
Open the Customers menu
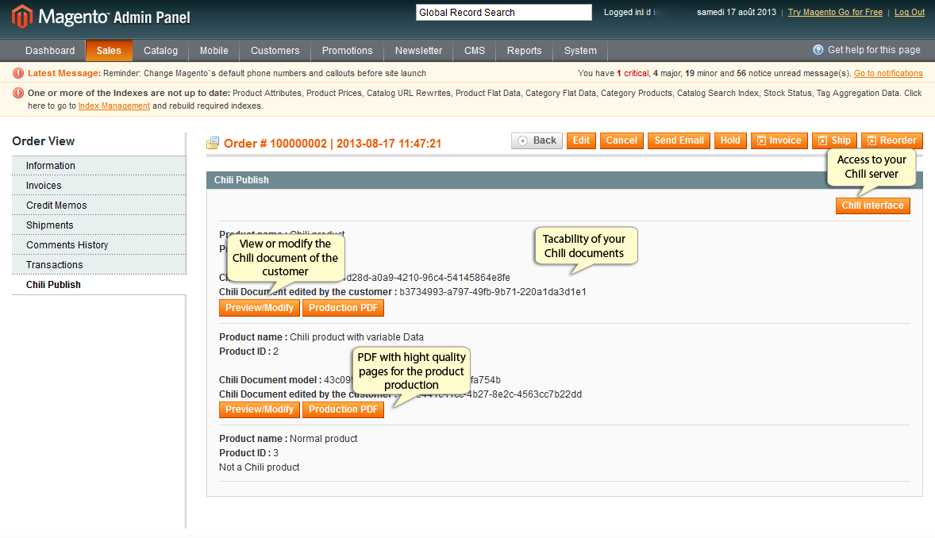coord(275,51)
